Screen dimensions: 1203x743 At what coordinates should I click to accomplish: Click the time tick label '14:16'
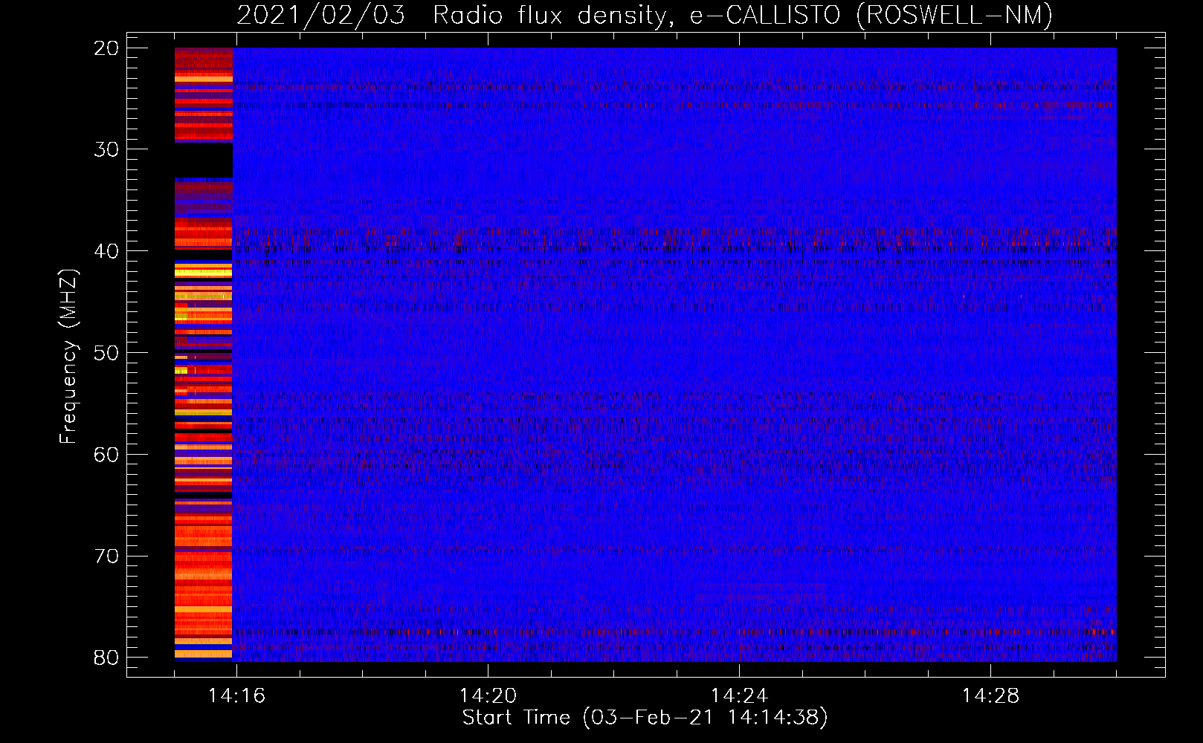click(x=236, y=696)
